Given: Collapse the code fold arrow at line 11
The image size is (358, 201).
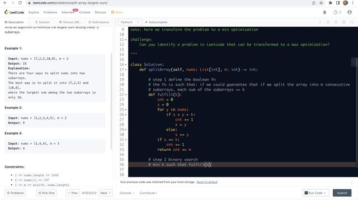Looking at the screenshot, I should (x=126, y=40).
